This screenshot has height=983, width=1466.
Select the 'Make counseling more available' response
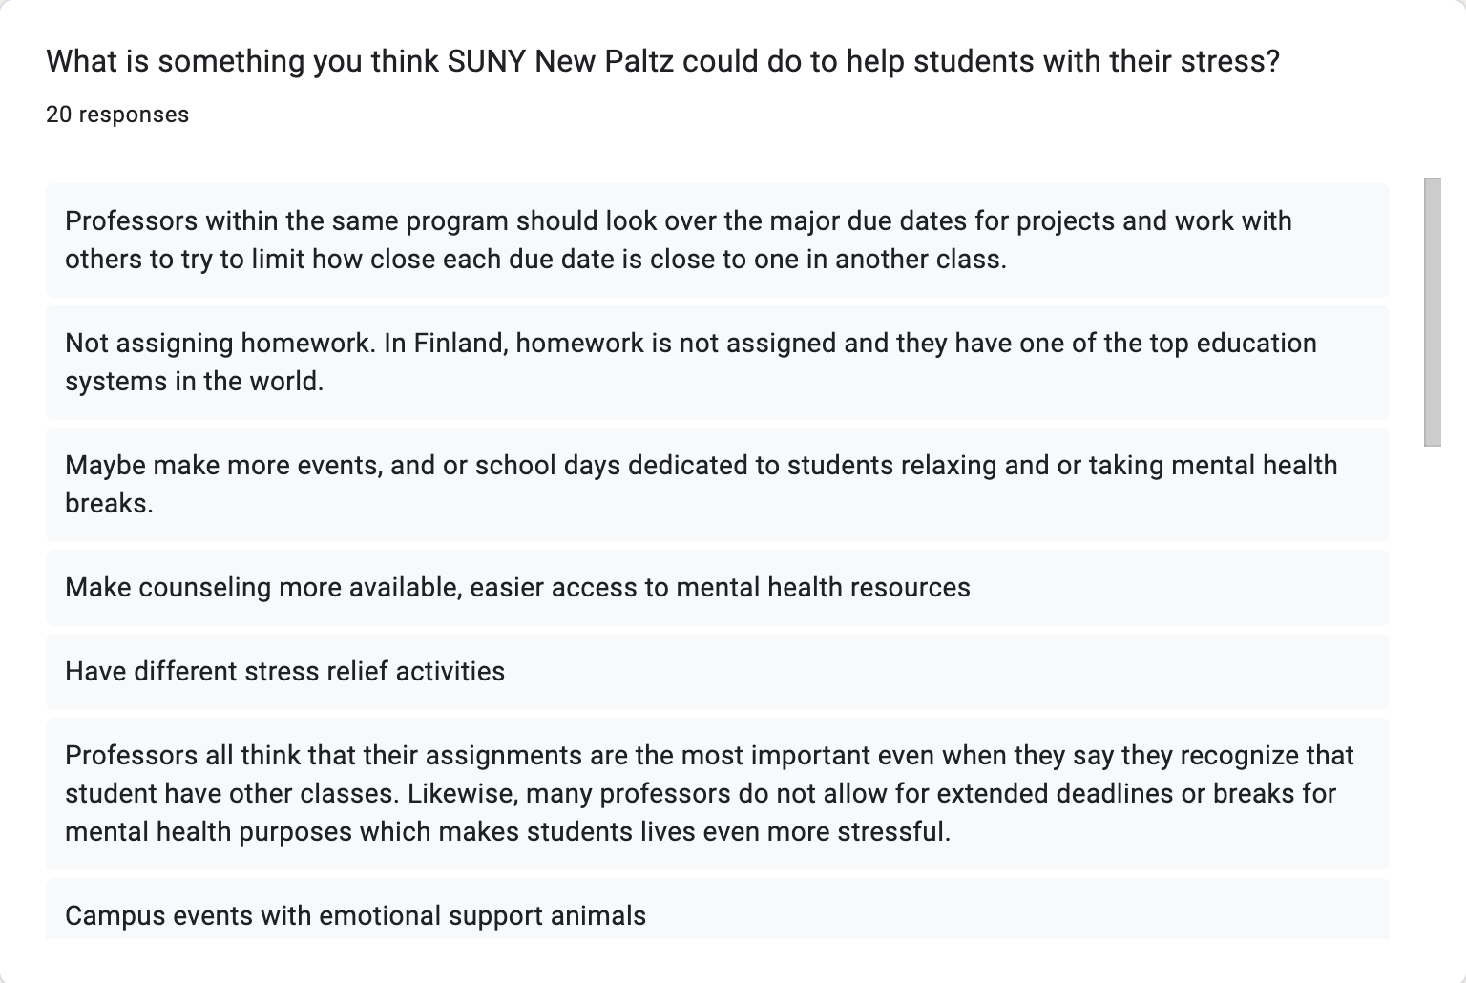[x=717, y=588]
